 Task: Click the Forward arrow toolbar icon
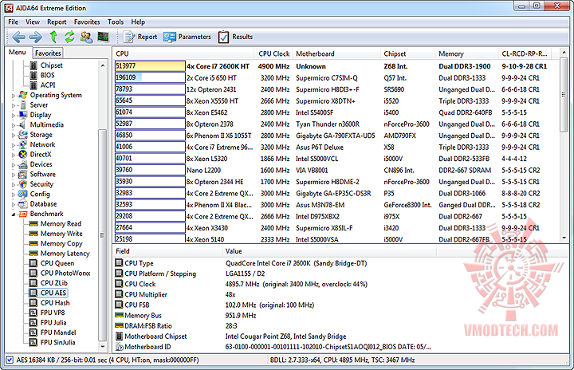pyautogui.click(x=35, y=37)
